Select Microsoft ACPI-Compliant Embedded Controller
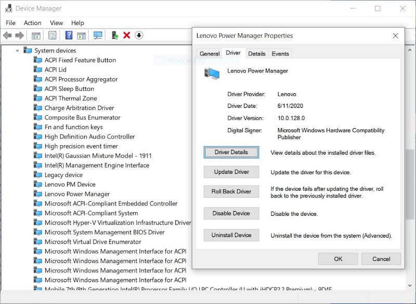This screenshot has width=416, height=304. pyautogui.click(x=111, y=203)
